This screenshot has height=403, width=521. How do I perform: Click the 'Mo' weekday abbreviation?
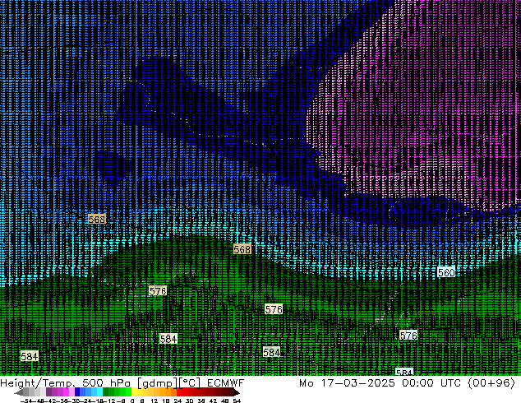point(307,383)
